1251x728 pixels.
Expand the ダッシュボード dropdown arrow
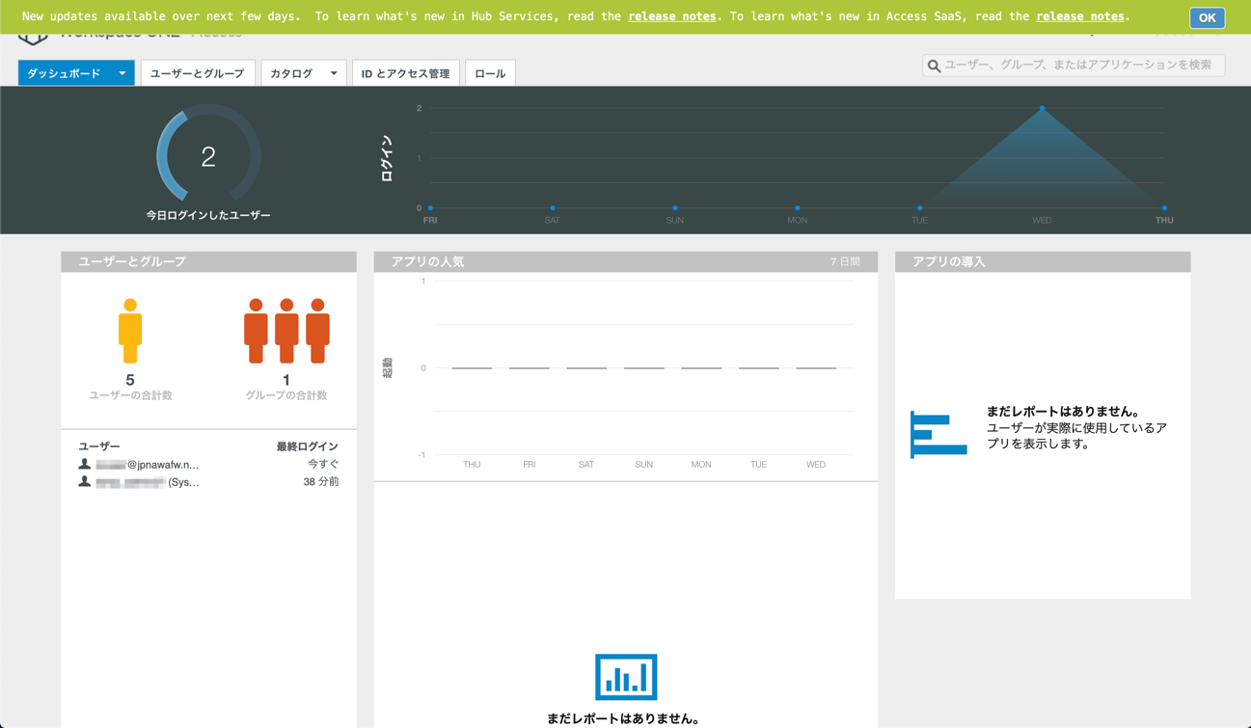(x=122, y=73)
